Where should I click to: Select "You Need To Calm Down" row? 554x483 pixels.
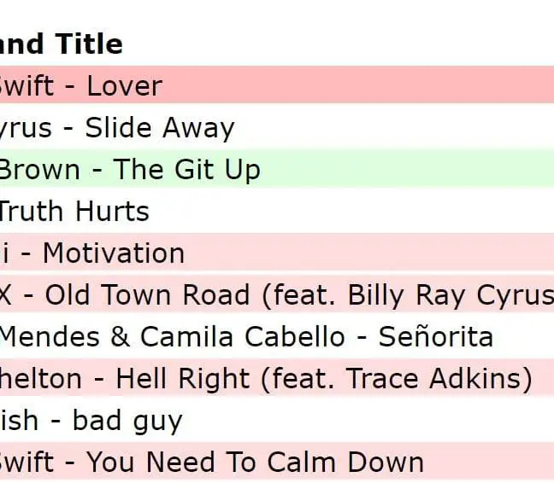[x=212, y=462]
